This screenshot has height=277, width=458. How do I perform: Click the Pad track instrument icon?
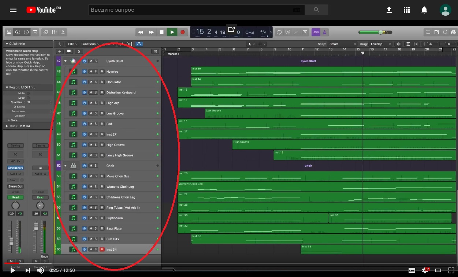pos(73,124)
